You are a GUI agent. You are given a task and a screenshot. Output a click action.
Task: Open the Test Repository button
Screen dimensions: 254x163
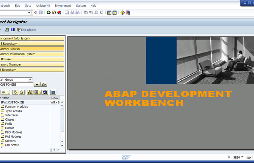point(32,69)
